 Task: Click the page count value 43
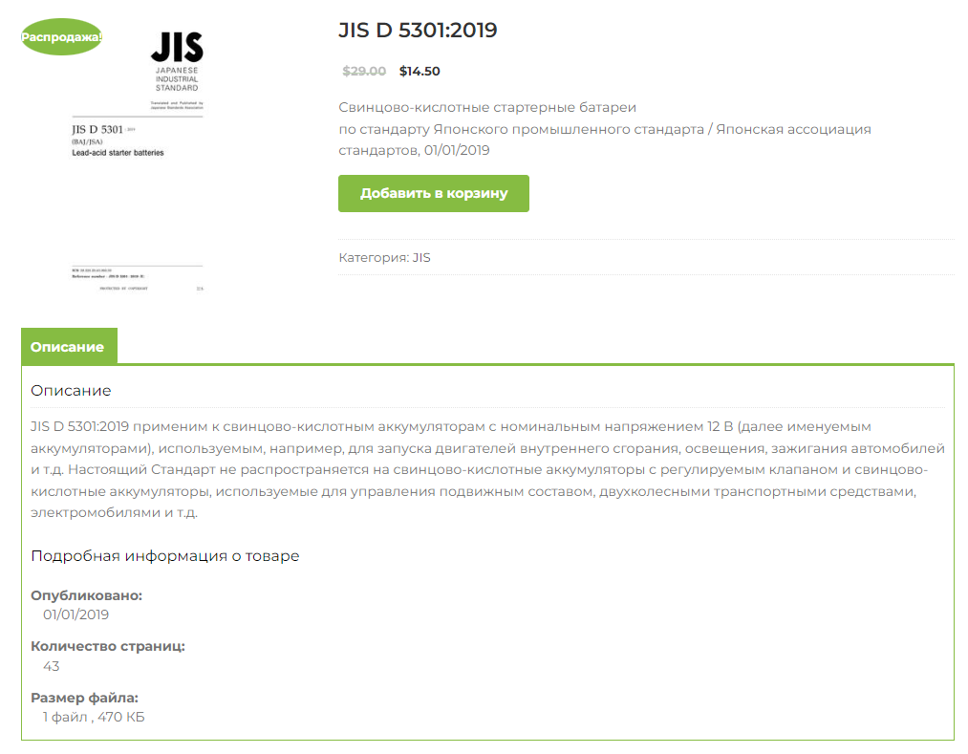52,666
